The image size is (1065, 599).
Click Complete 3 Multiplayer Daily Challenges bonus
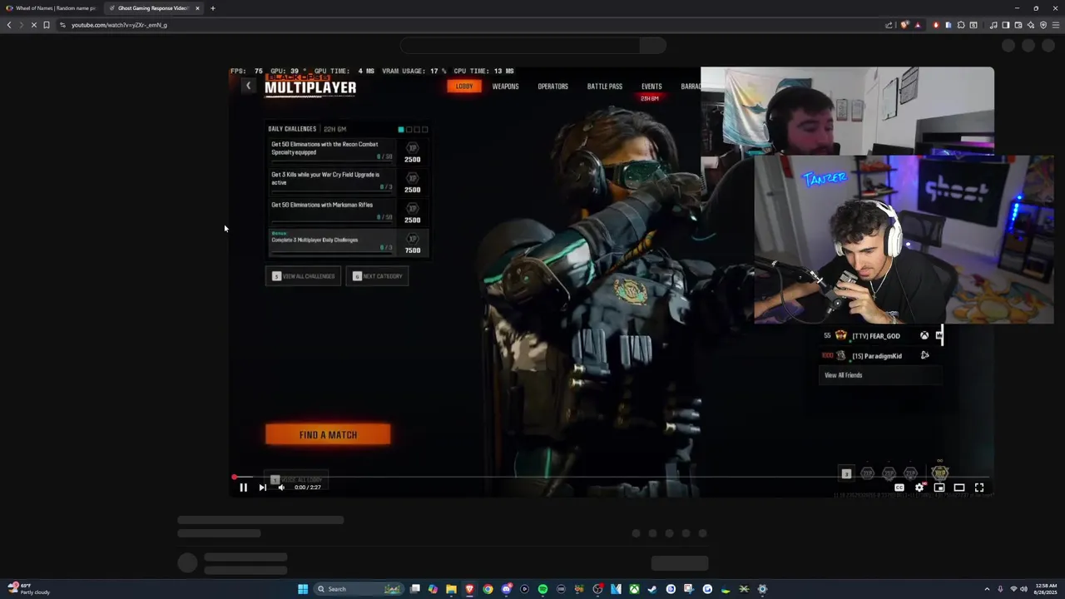pos(347,242)
